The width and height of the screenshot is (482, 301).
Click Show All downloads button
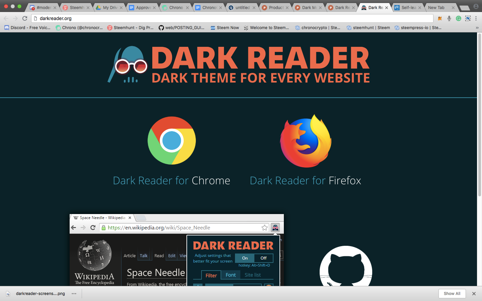(x=452, y=294)
